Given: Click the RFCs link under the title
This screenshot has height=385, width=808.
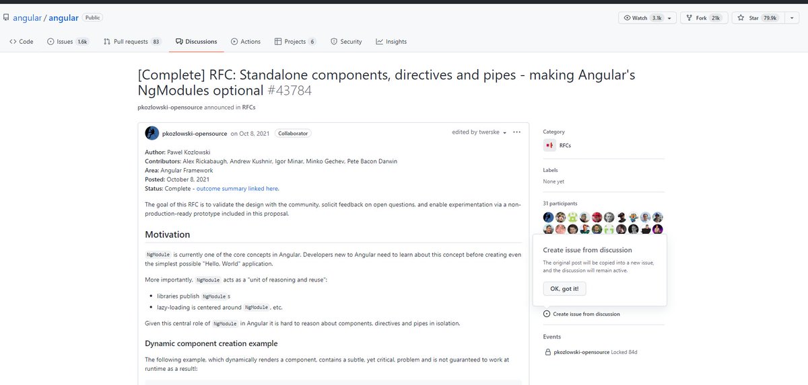Looking at the screenshot, I should [248, 107].
